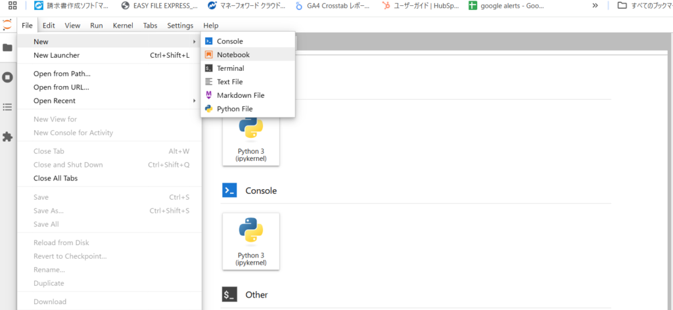Launch Python 3 notebook tile under Notebook
673x310 pixels.
point(251,139)
